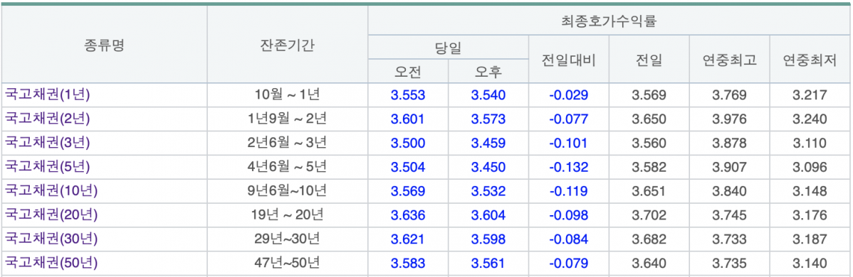853x277 pixels.
Task: Click yearly high 3.976
Action: point(730,119)
